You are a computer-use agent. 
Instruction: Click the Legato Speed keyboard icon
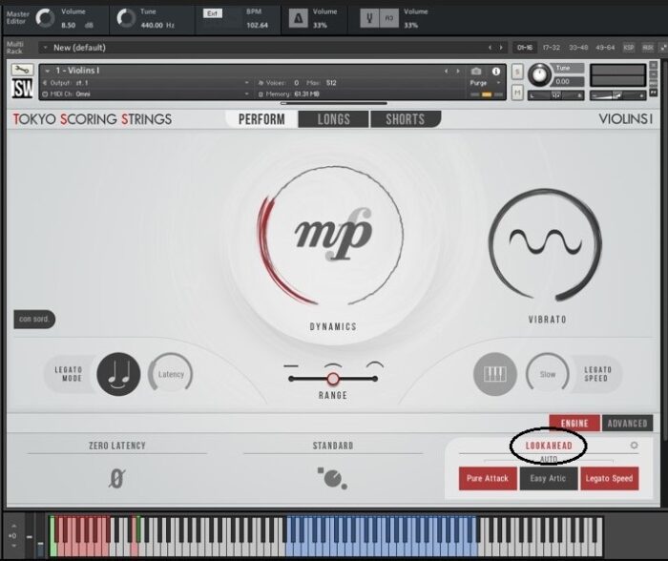point(495,374)
